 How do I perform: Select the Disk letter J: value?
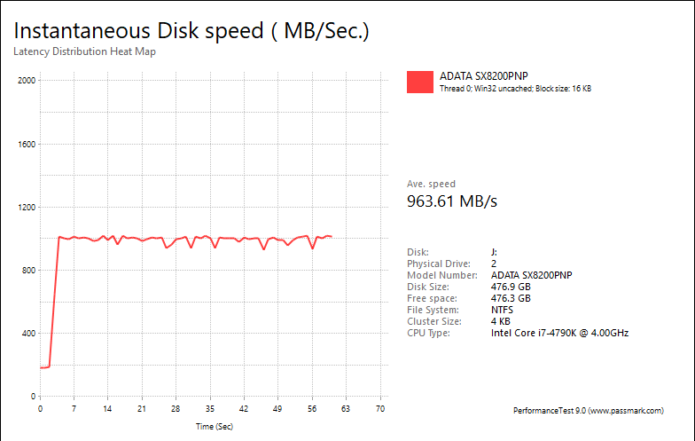494,252
